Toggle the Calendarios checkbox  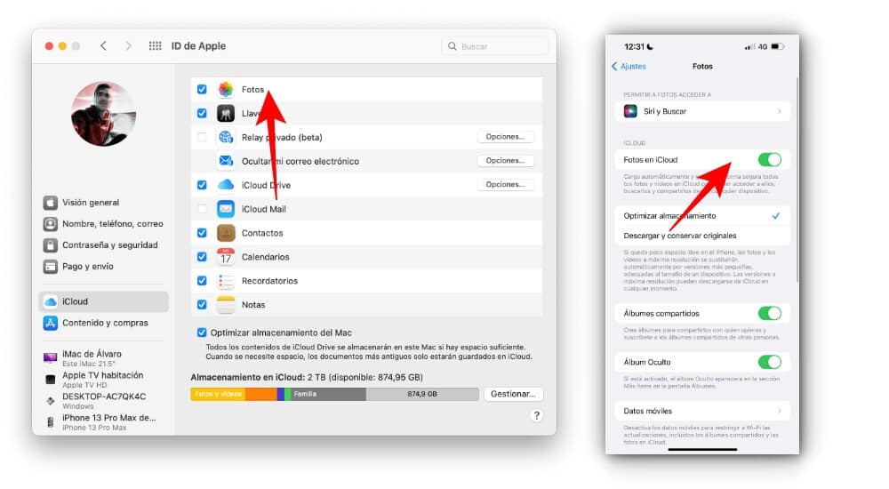(x=202, y=256)
